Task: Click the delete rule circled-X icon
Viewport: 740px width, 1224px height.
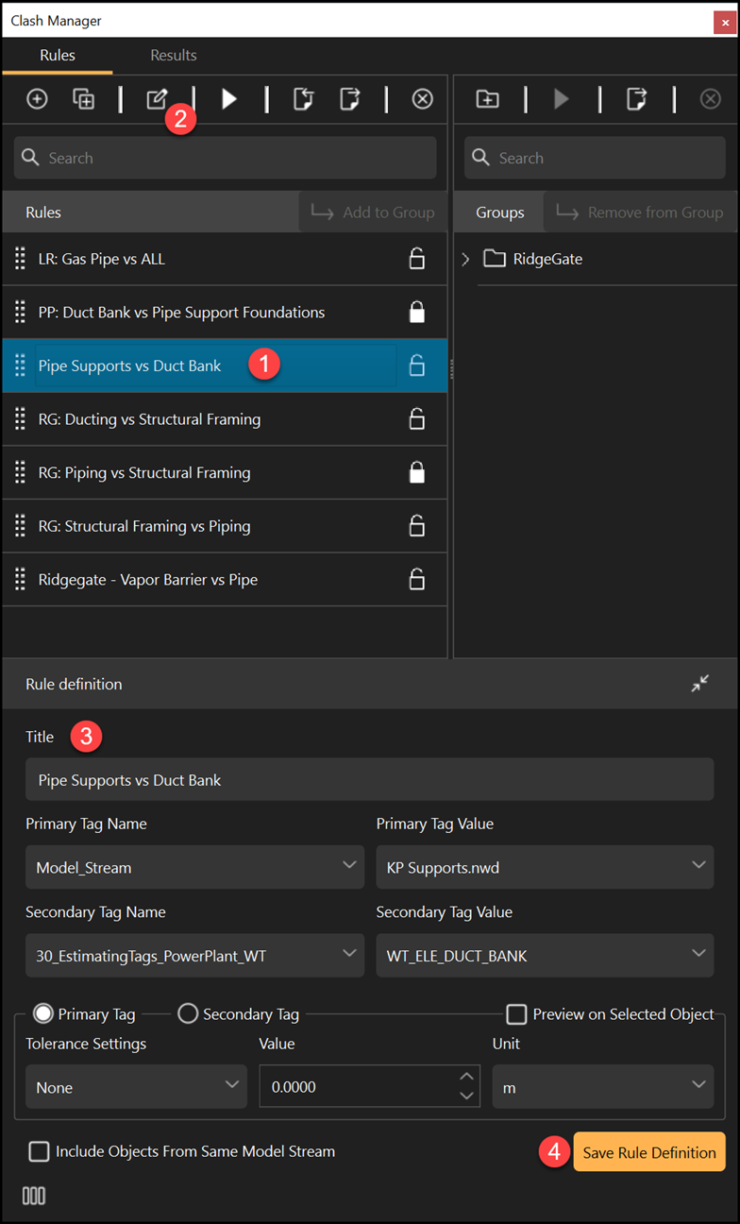Action: point(423,99)
